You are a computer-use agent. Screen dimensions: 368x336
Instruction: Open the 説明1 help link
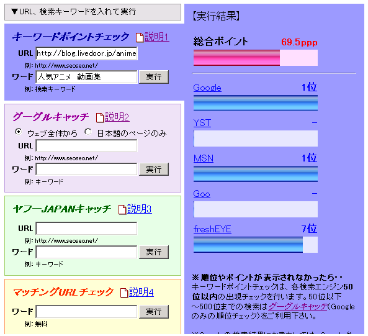(157, 37)
